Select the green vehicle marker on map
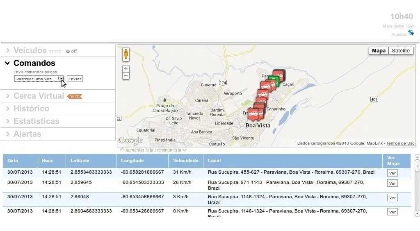This screenshot has height=231, width=420. pyautogui.click(x=274, y=80)
